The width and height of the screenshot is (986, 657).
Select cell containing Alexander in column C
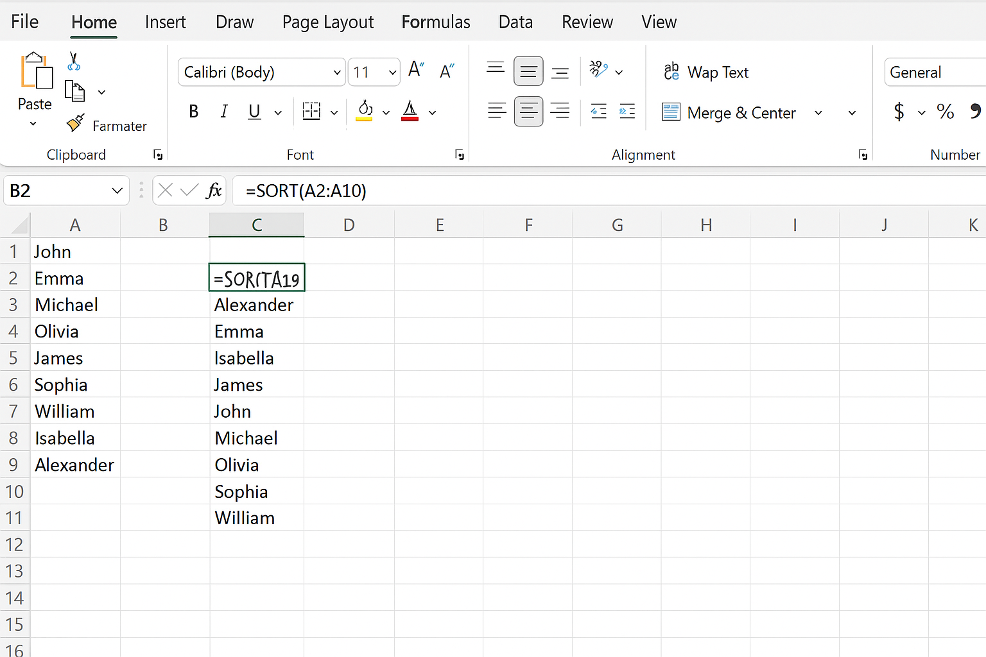click(257, 305)
